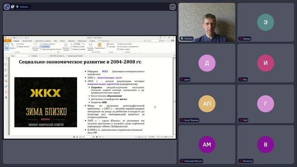The height and width of the screenshot is (167, 297).
Task: Toggle Страница целиком fit-page view
Action: pos(47,44)
